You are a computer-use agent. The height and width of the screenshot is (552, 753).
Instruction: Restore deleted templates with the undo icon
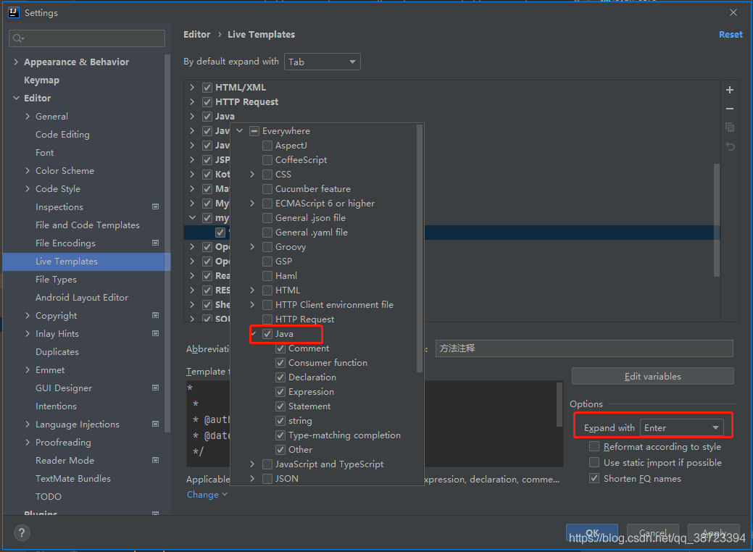coord(730,146)
